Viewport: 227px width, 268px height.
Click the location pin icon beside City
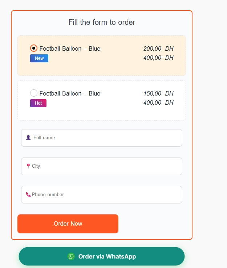pos(28,166)
